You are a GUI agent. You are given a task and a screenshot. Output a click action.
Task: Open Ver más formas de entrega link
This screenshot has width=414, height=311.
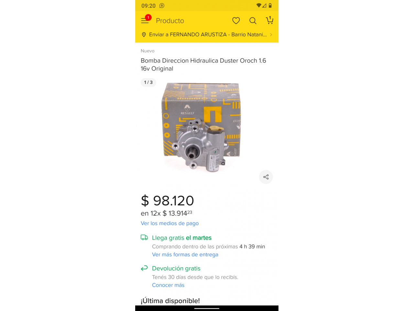(x=185, y=255)
